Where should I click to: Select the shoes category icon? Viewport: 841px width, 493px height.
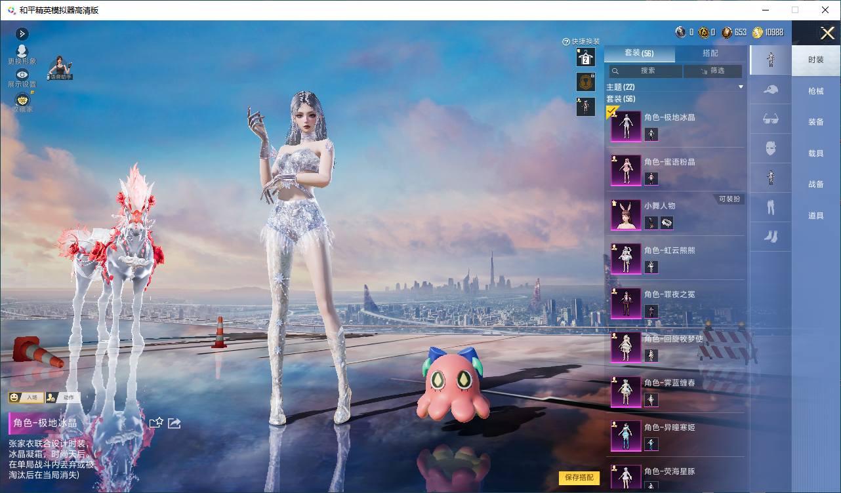point(771,237)
